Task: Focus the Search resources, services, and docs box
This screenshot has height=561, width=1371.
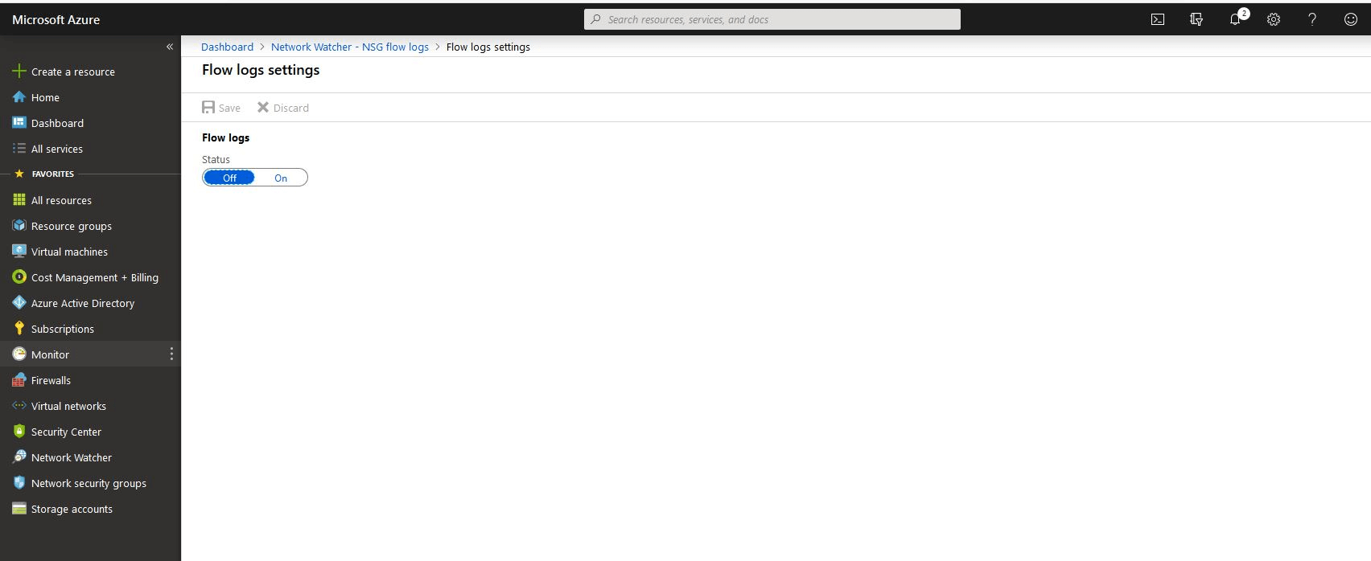Action: (772, 19)
